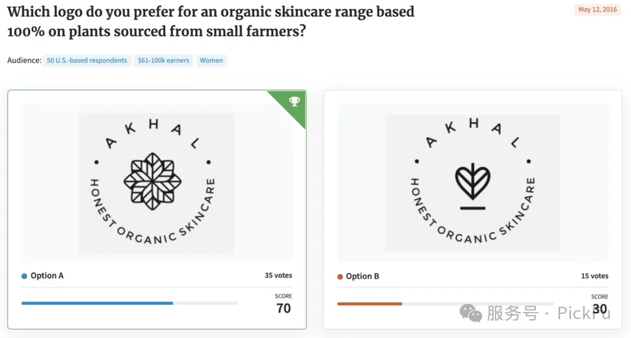This screenshot has height=338, width=631.
Task: Select the '$61-100k earners' audience tag
Action: [163, 60]
